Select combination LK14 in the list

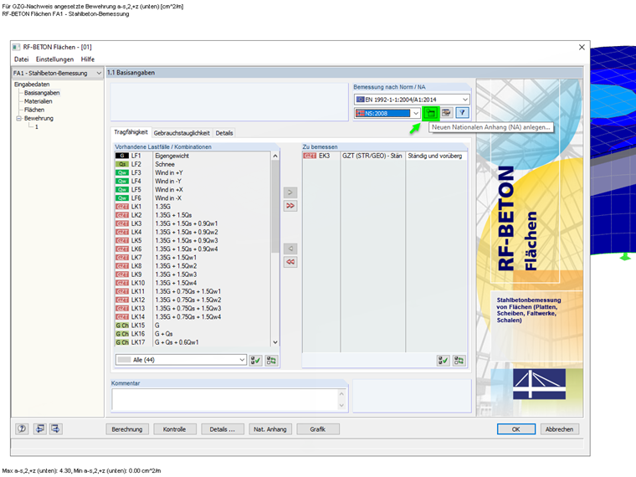193,317
